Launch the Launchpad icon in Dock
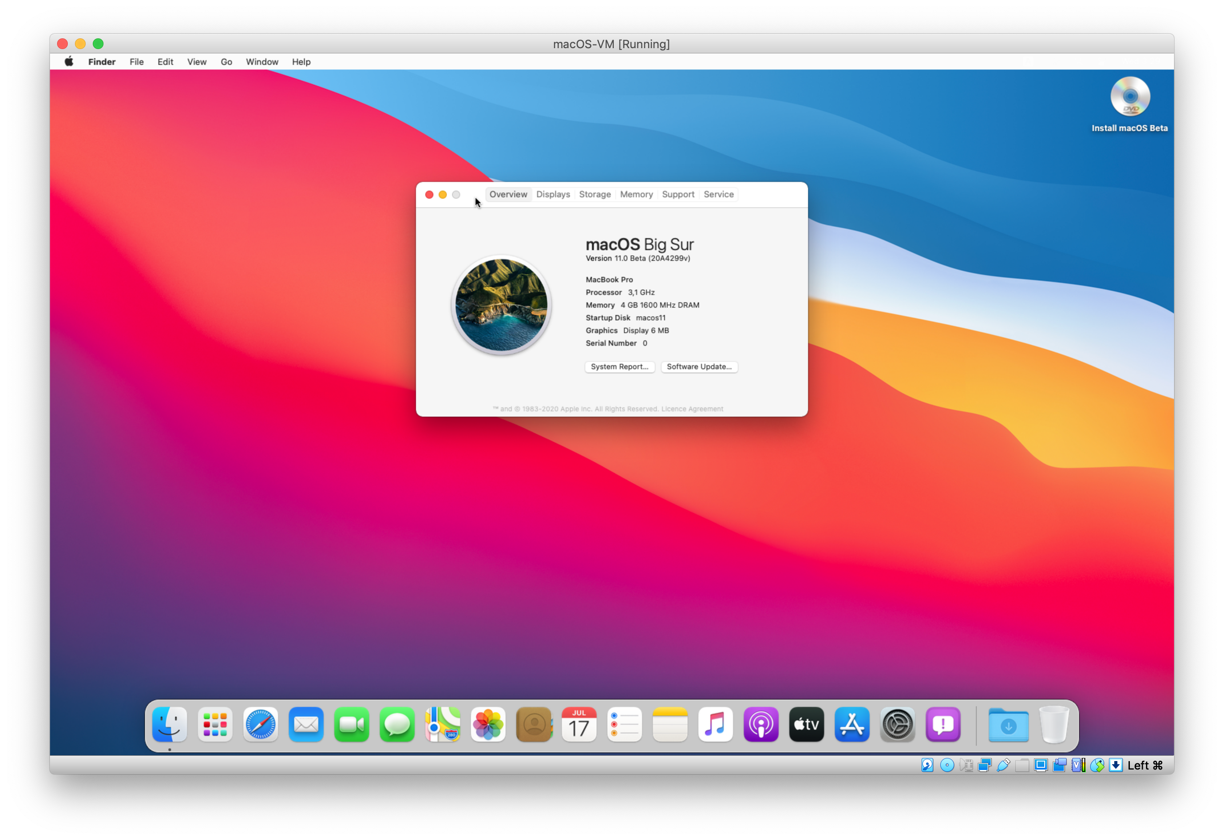1224x840 pixels. 215,725
